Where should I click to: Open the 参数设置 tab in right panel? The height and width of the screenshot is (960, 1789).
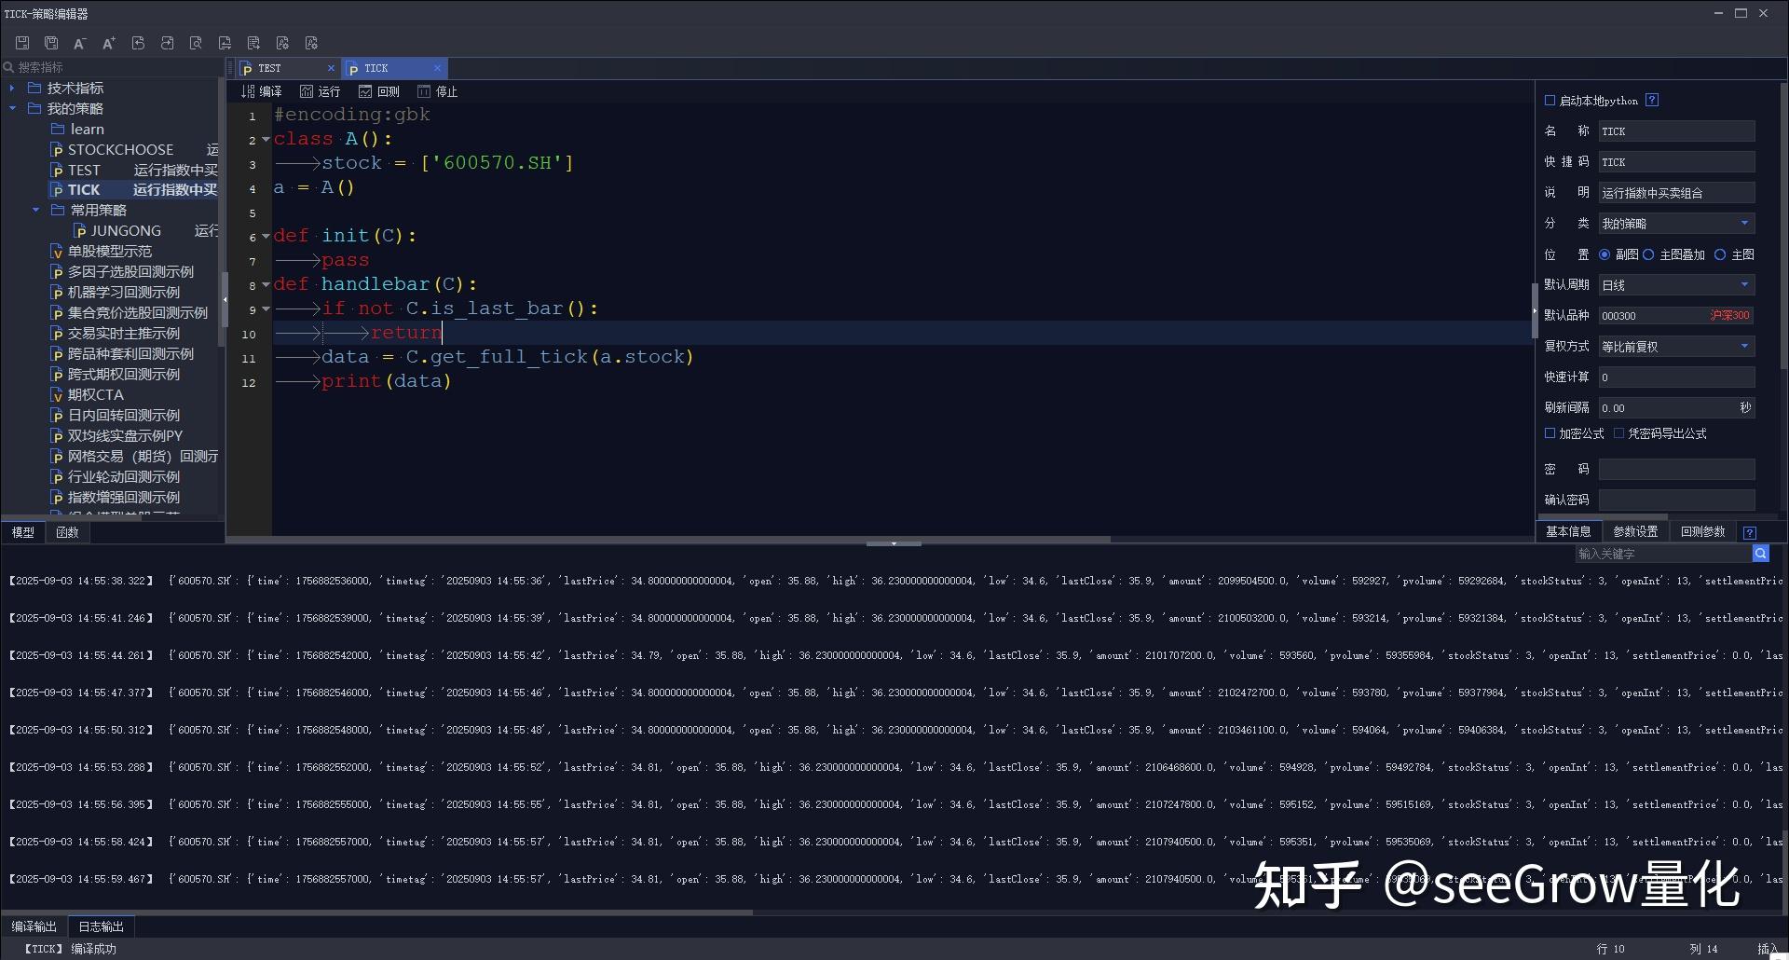pyautogui.click(x=1635, y=530)
